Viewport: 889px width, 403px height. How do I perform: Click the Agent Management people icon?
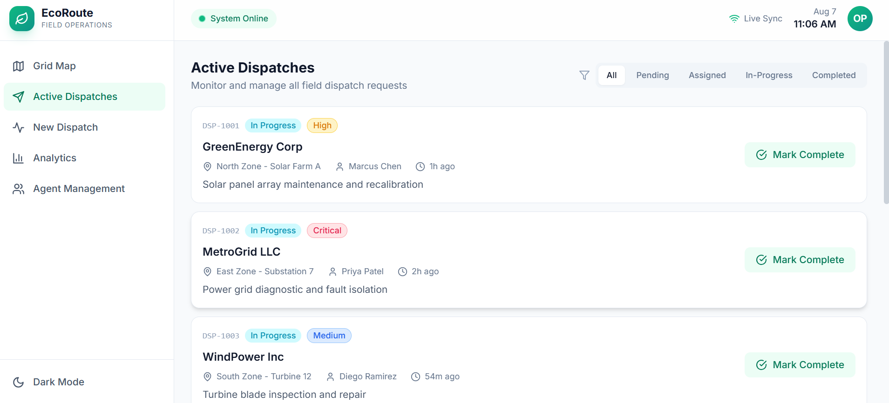[x=19, y=189]
